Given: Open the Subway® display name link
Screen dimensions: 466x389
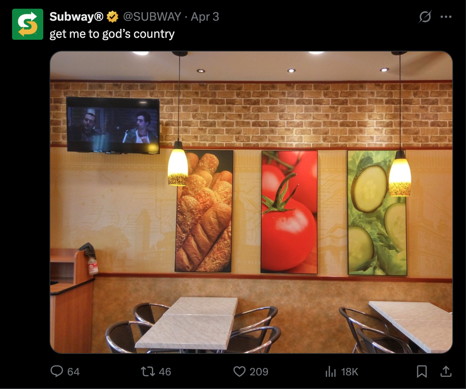Looking at the screenshot, I should tap(76, 17).
